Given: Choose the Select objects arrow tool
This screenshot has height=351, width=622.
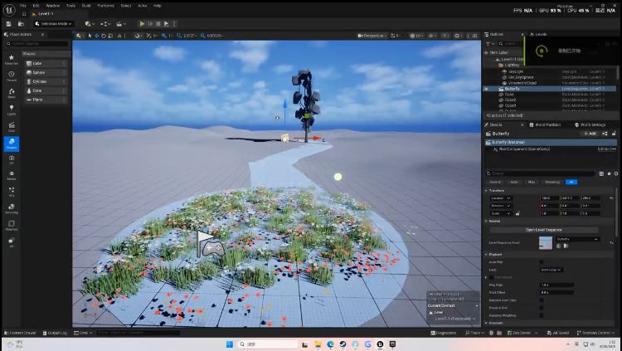Looking at the screenshot, I should (x=90, y=36).
